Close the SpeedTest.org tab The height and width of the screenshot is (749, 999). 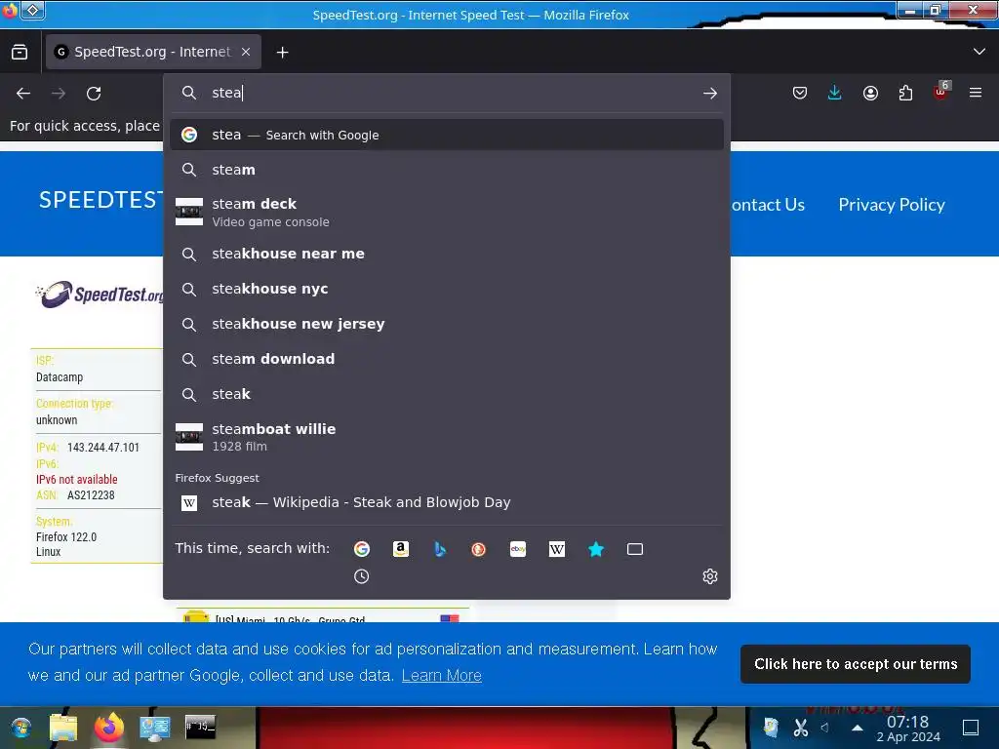[x=246, y=52]
